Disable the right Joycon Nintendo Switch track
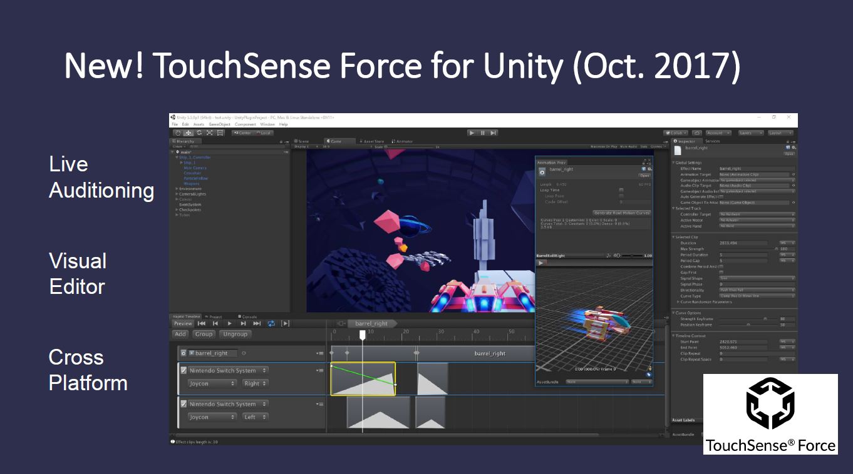This screenshot has height=474, width=853. 184,371
